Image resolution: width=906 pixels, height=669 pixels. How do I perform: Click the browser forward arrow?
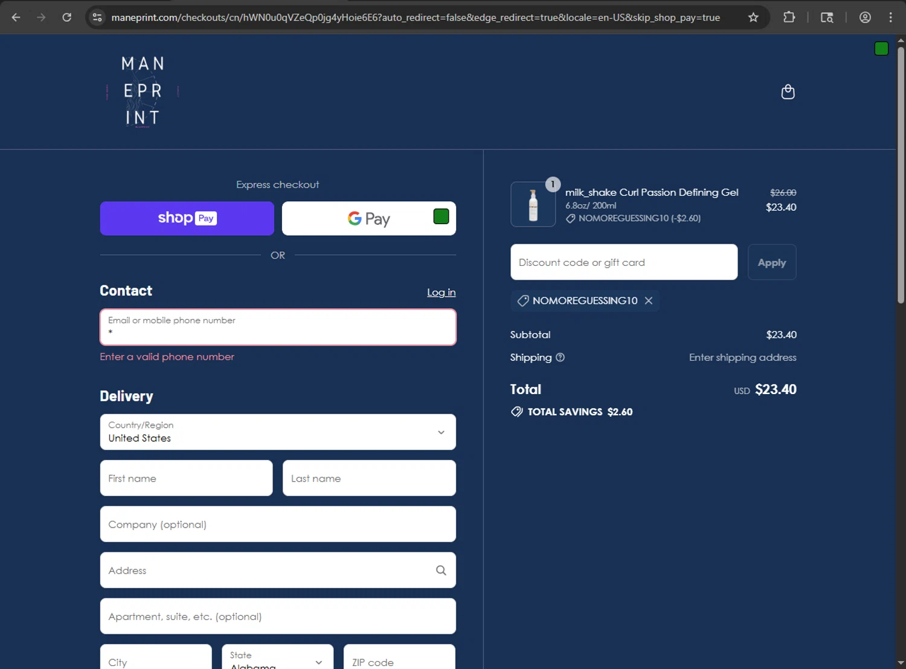41,18
